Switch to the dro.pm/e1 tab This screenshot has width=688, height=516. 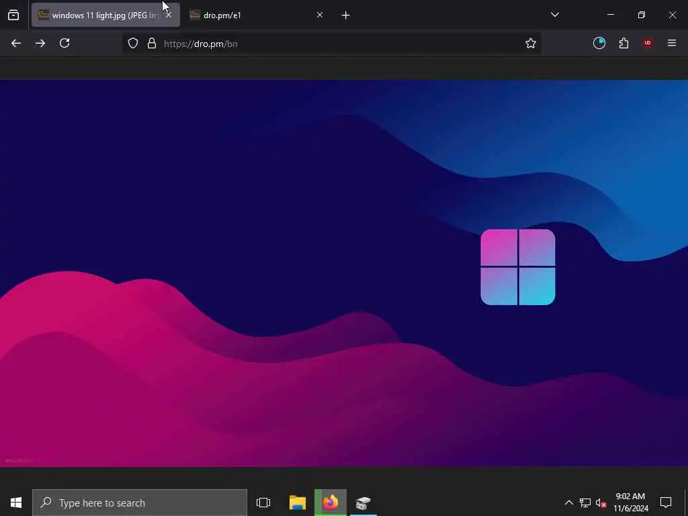coord(257,15)
